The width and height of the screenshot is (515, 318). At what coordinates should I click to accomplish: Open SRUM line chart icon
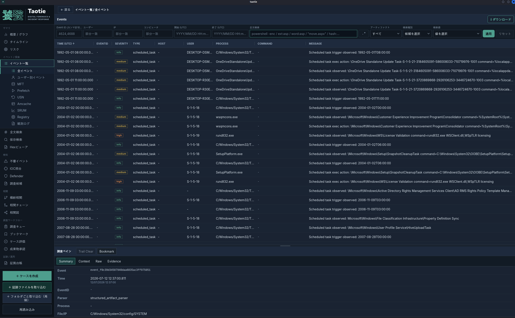pos(13,111)
